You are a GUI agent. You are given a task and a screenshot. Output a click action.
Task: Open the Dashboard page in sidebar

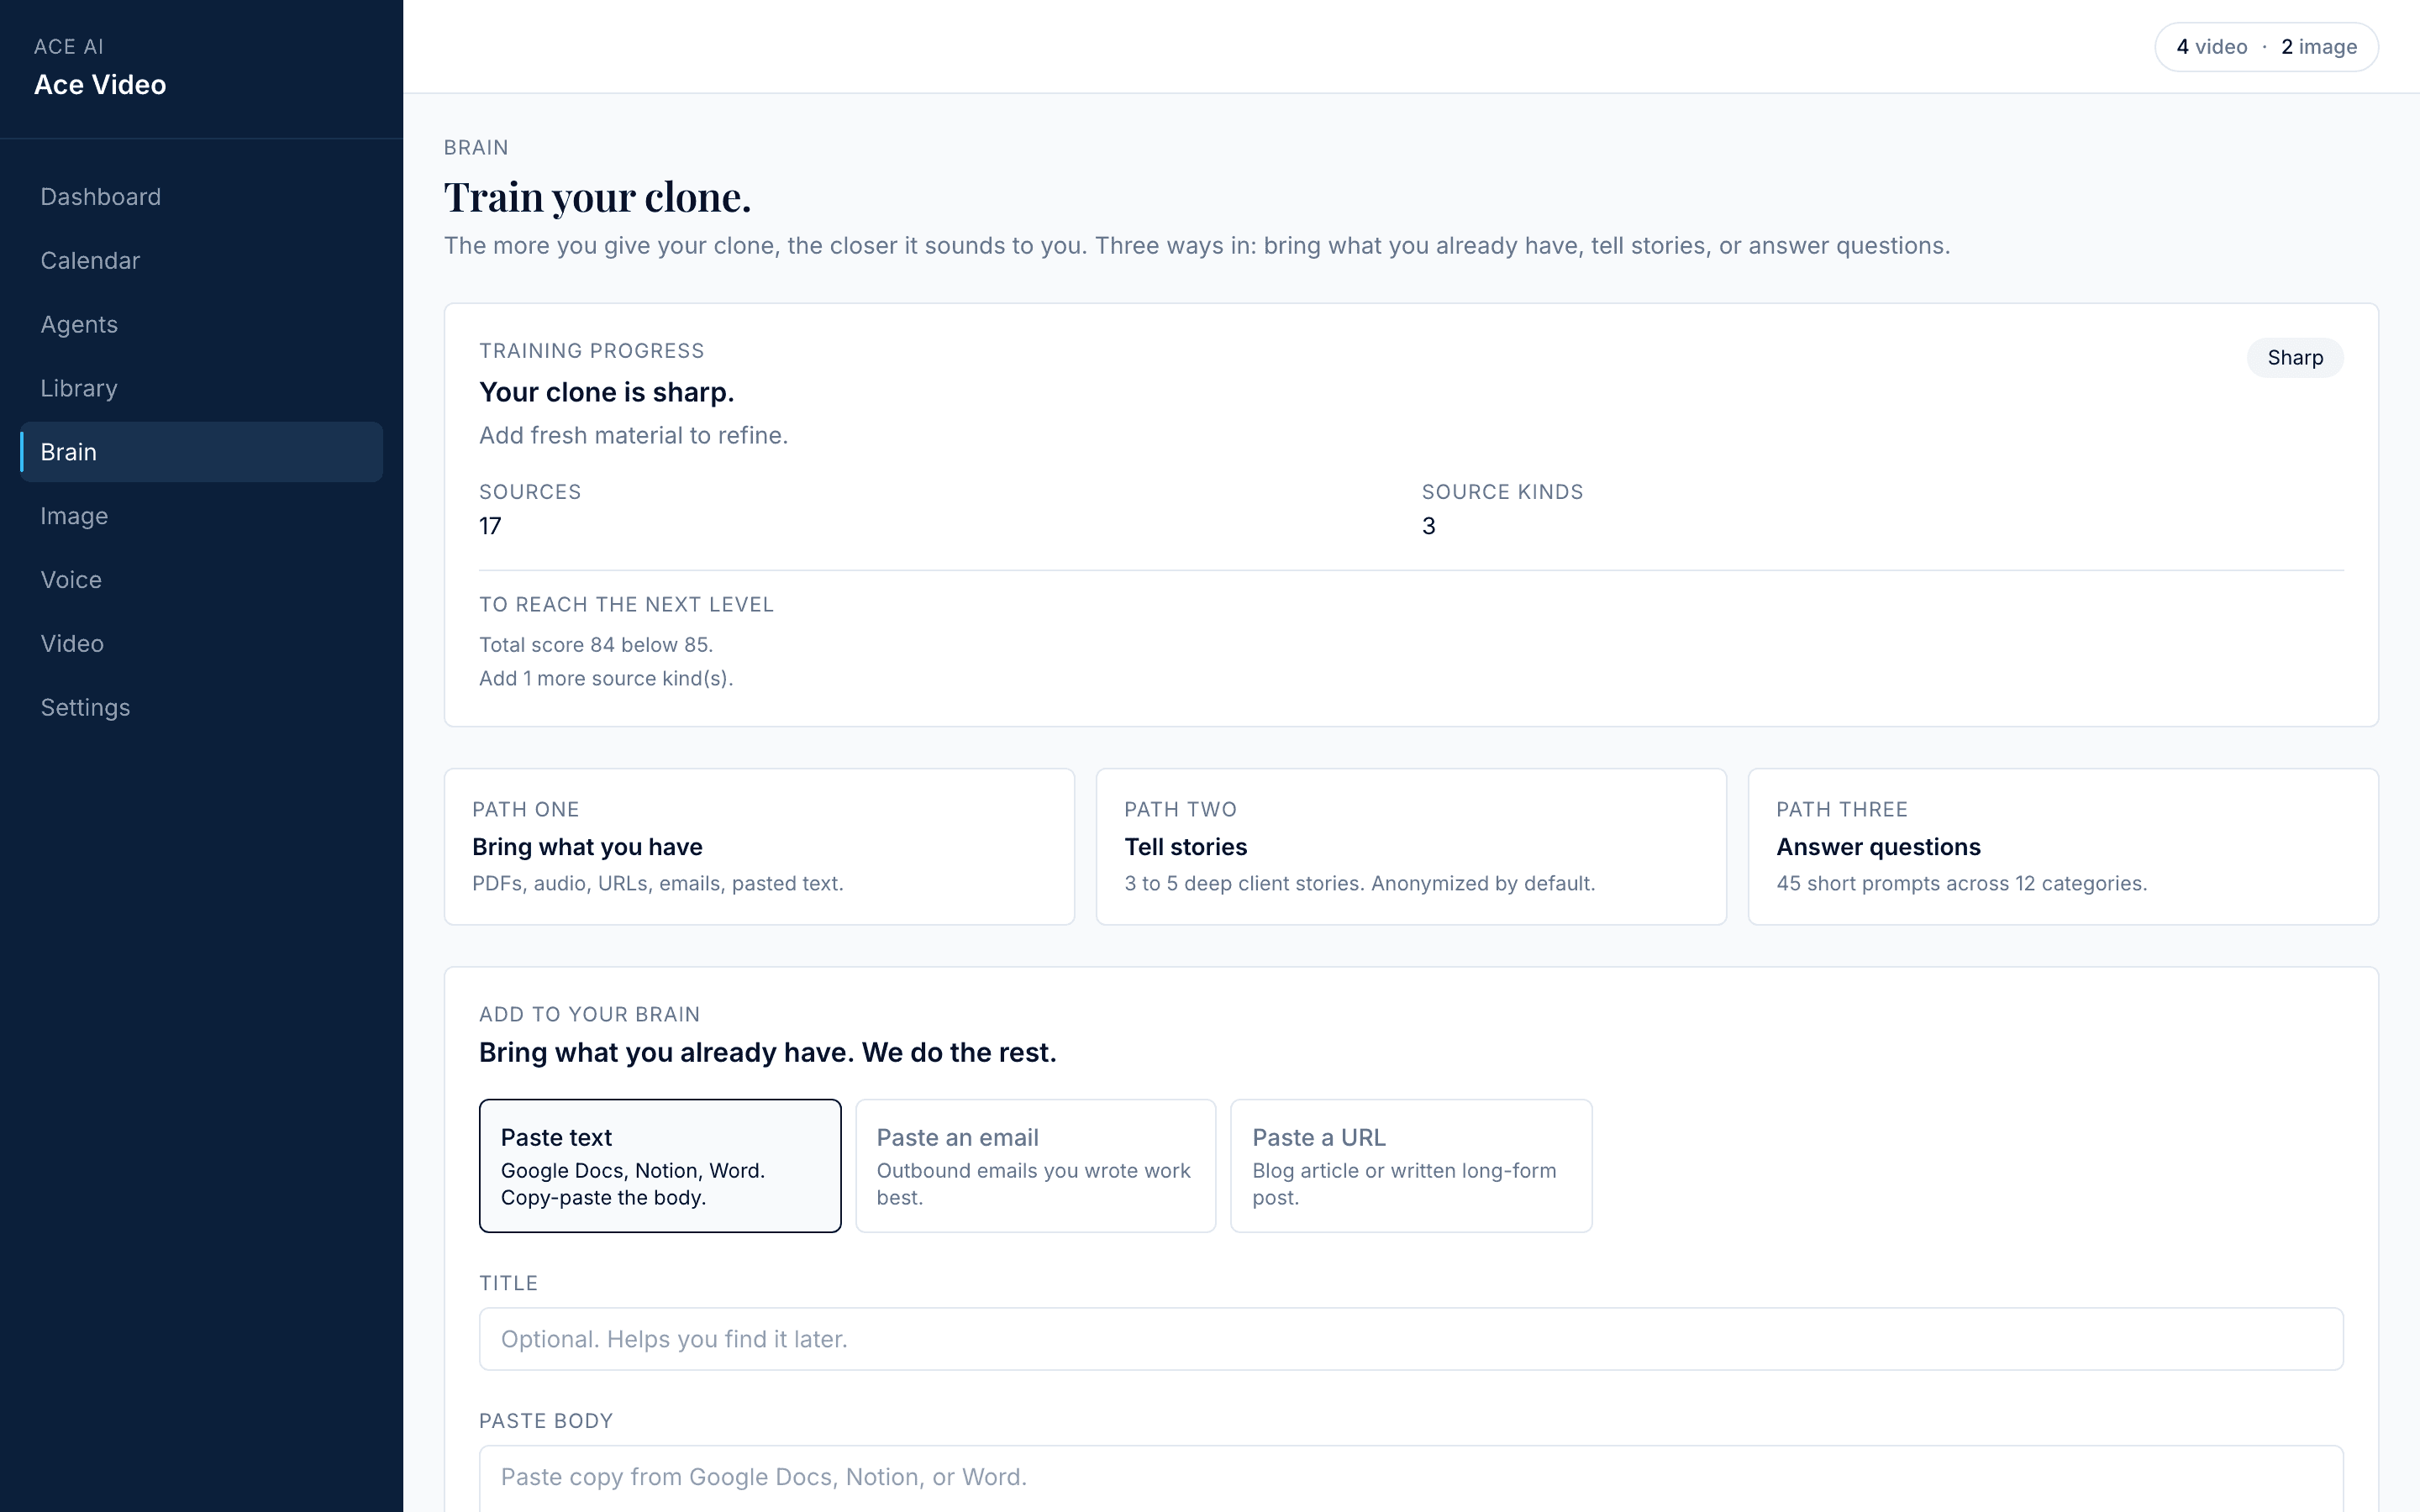[201, 197]
